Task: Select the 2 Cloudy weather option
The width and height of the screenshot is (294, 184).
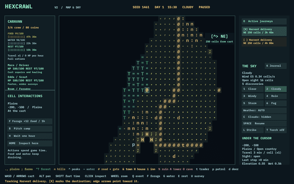Action: pyautogui.click(x=276, y=89)
